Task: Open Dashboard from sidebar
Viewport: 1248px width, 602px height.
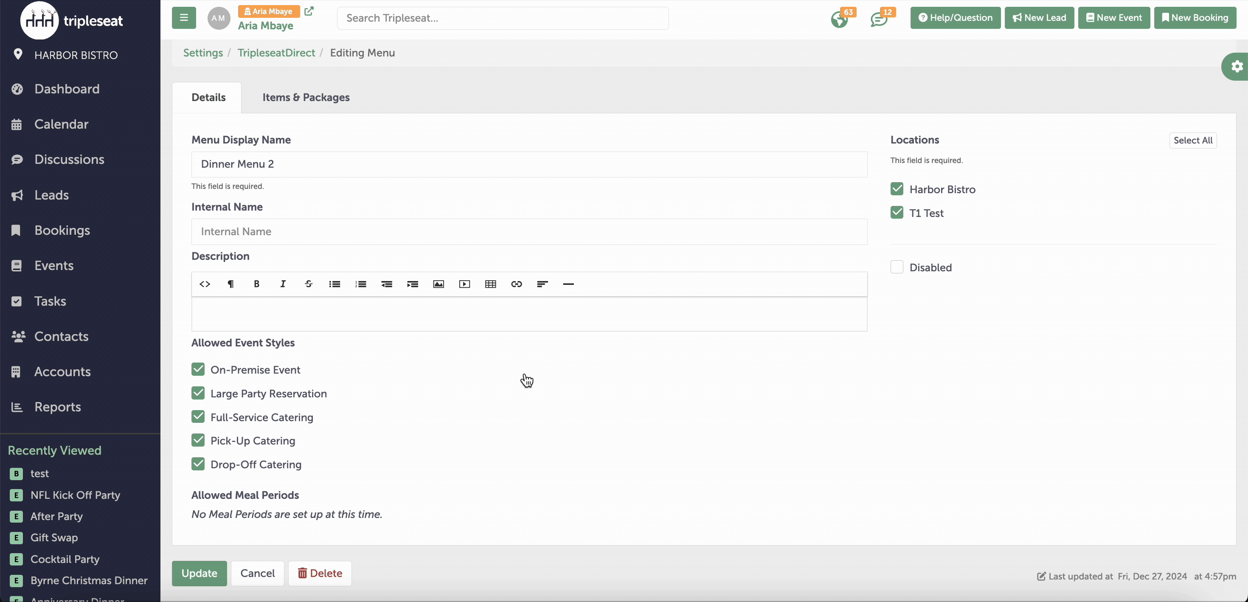Action: (x=67, y=89)
